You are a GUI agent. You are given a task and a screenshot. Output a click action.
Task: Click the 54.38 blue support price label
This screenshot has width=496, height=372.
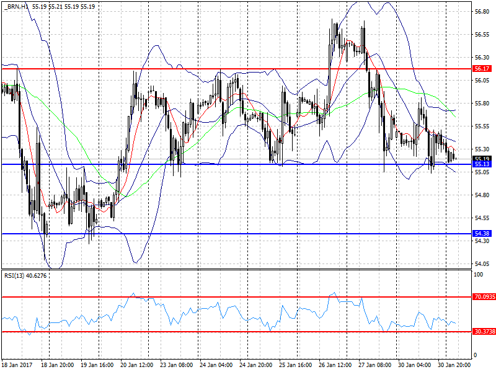pyautogui.click(x=482, y=234)
